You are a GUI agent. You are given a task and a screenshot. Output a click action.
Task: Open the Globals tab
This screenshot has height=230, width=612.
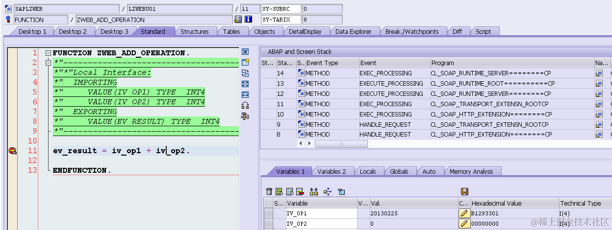(399, 171)
